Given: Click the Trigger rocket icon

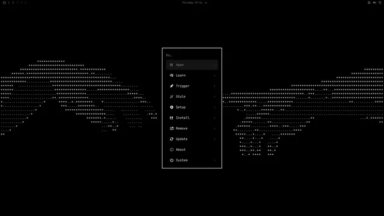Looking at the screenshot, I should (x=172, y=86).
